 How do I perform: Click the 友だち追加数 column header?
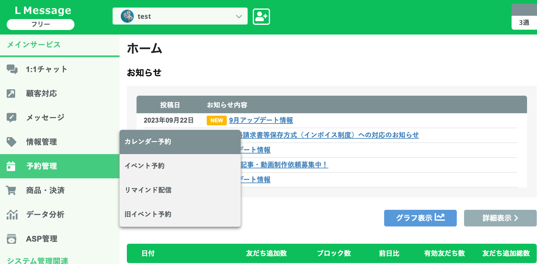point(266,253)
